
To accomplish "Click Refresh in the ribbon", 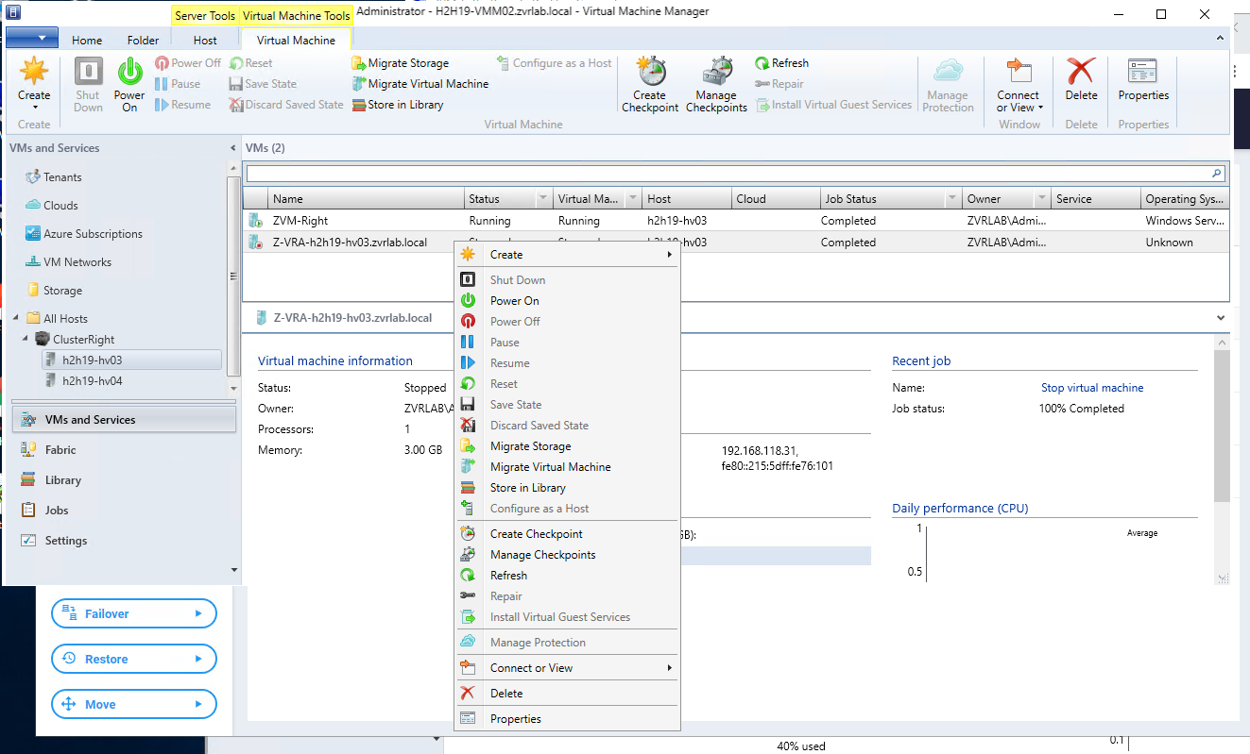I will click(782, 63).
